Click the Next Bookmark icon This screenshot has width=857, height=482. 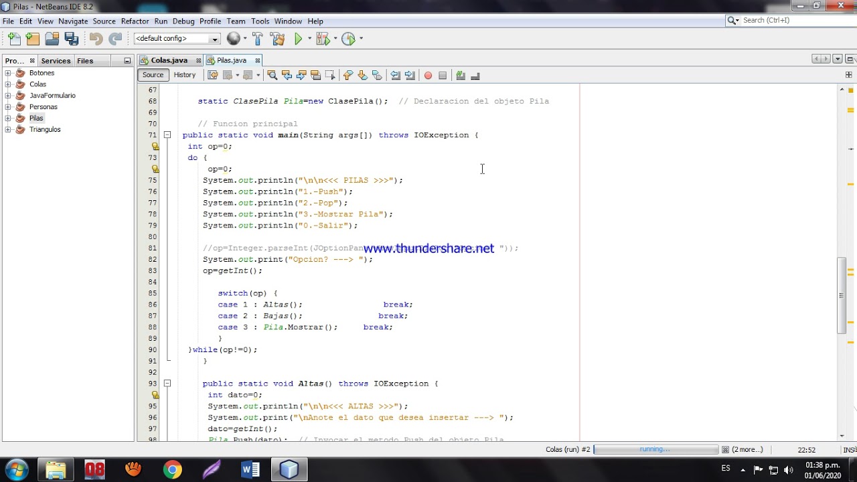coord(362,75)
